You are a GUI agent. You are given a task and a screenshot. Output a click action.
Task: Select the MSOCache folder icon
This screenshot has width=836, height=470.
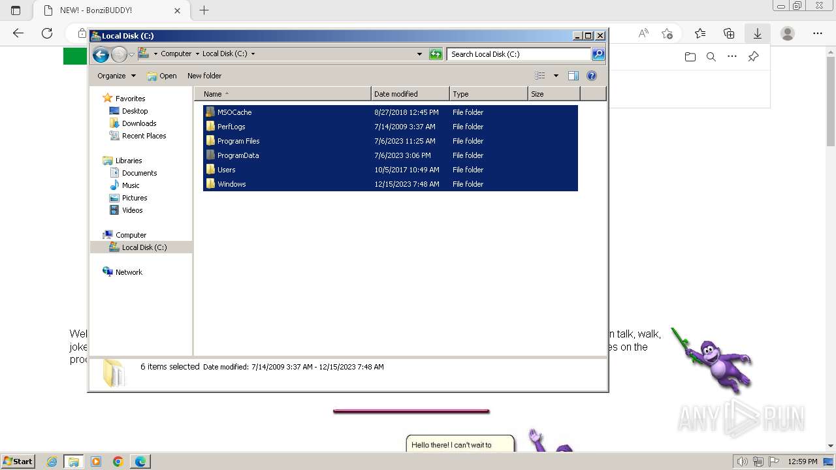(210, 112)
